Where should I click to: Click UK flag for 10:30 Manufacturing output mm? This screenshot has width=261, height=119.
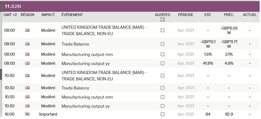(x=27, y=97)
